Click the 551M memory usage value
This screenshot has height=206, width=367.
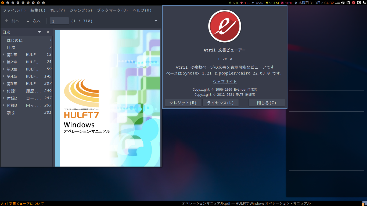coord(274,3)
